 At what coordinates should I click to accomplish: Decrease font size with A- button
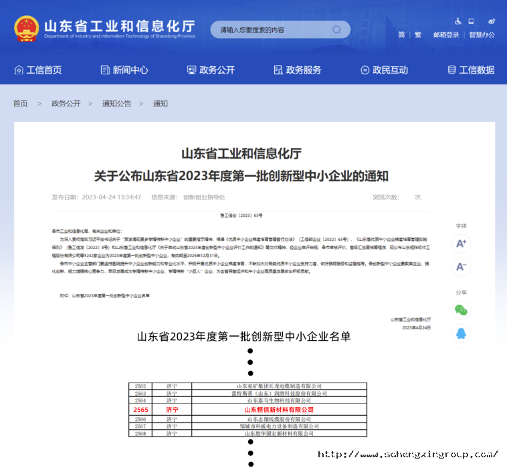(x=461, y=267)
